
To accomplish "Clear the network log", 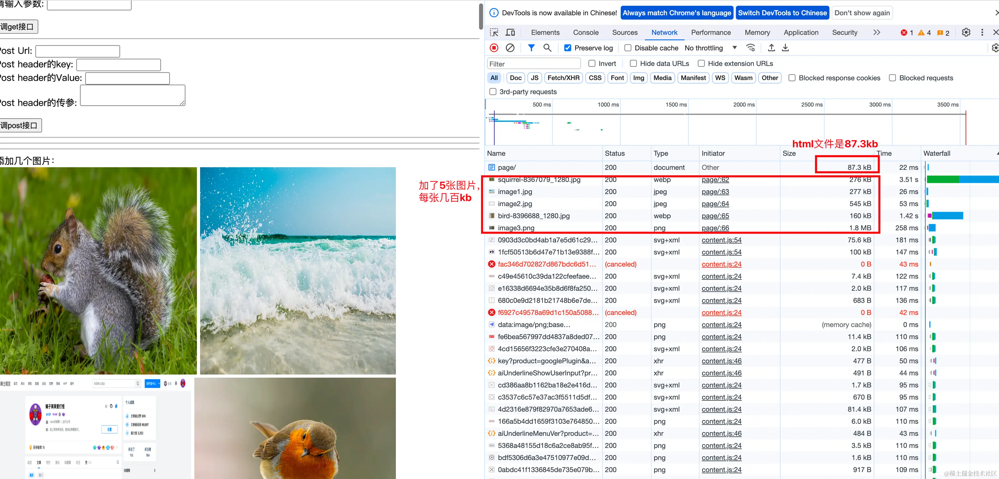I will [x=510, y=48].
